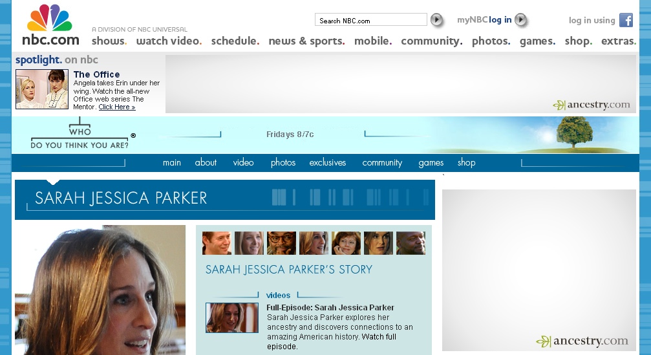Click the Fridays 8/7c text
The height and width of the screenshot is (355, 651).
(290, 134)
